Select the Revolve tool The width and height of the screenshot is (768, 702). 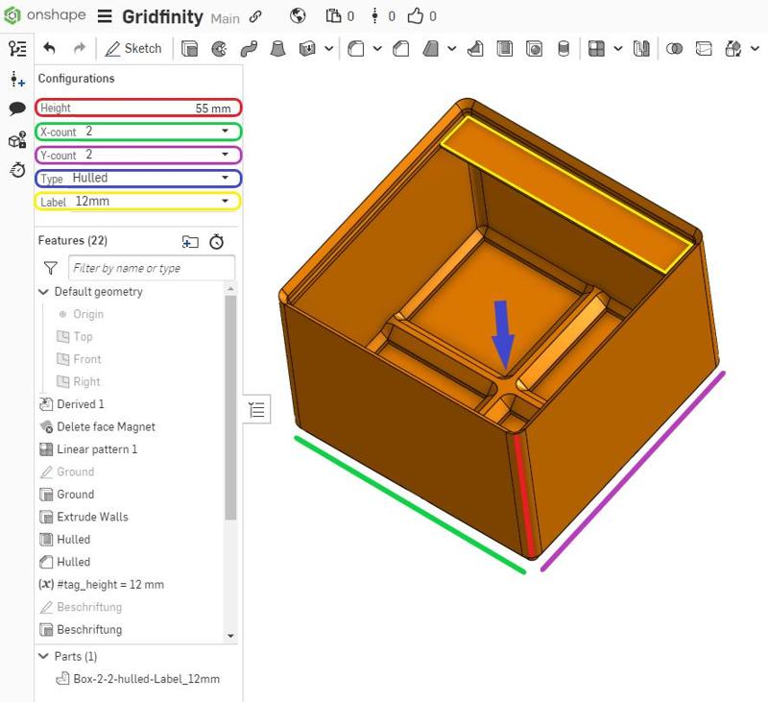(x=219, y=48)
